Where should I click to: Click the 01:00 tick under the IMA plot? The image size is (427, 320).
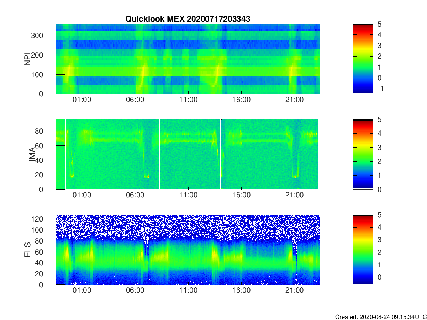82,195
